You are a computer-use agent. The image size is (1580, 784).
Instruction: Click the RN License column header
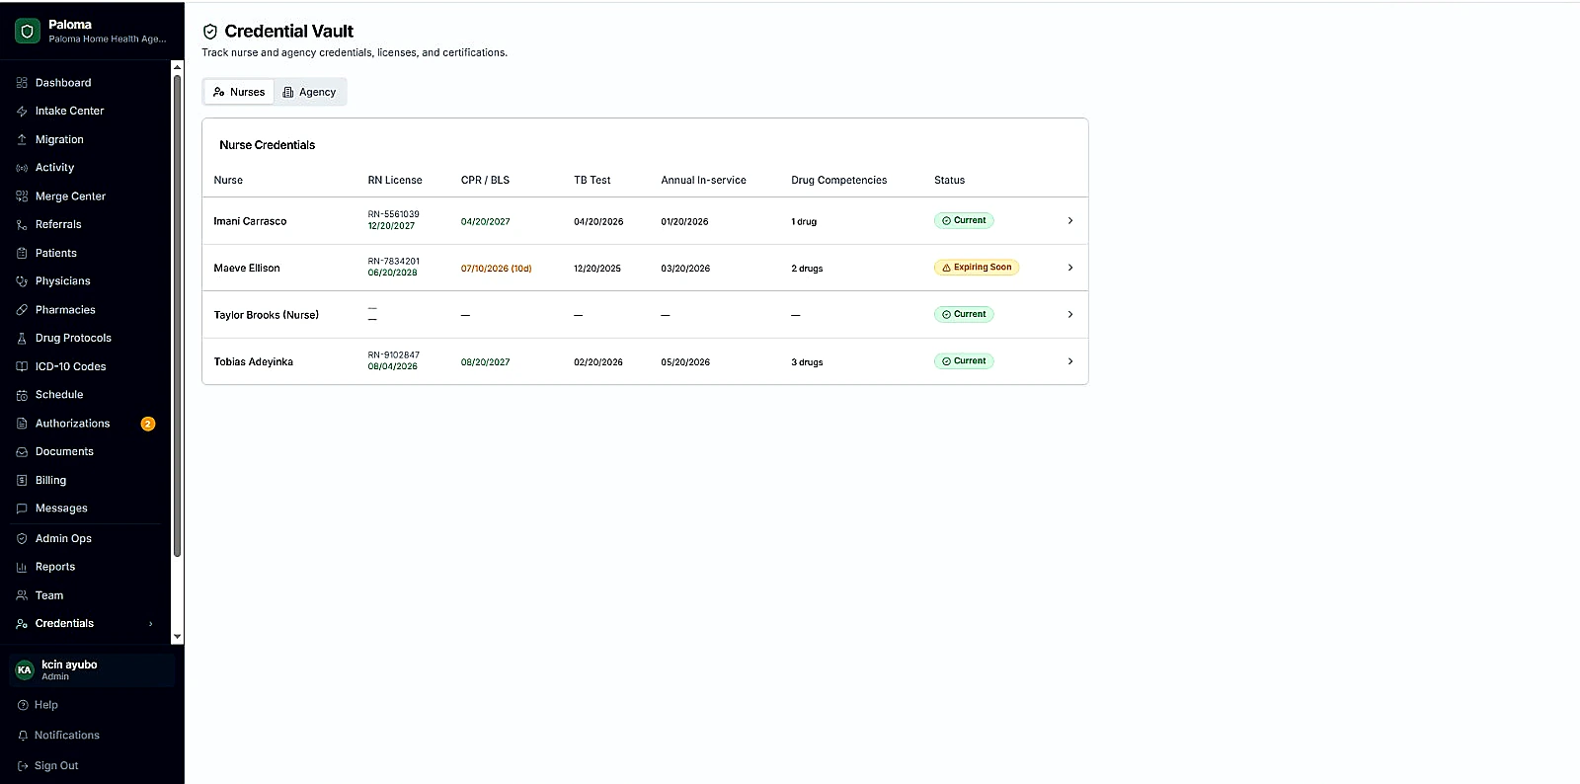[x=395, y=181]
